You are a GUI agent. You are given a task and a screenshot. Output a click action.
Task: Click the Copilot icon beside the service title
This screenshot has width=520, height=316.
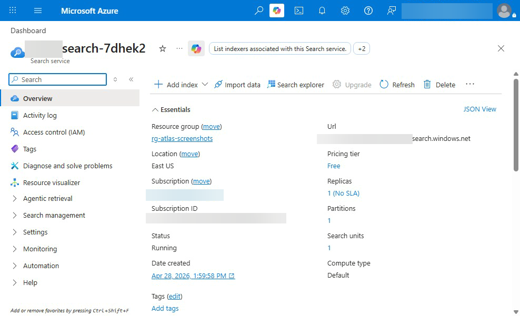(x=196, y=49)
